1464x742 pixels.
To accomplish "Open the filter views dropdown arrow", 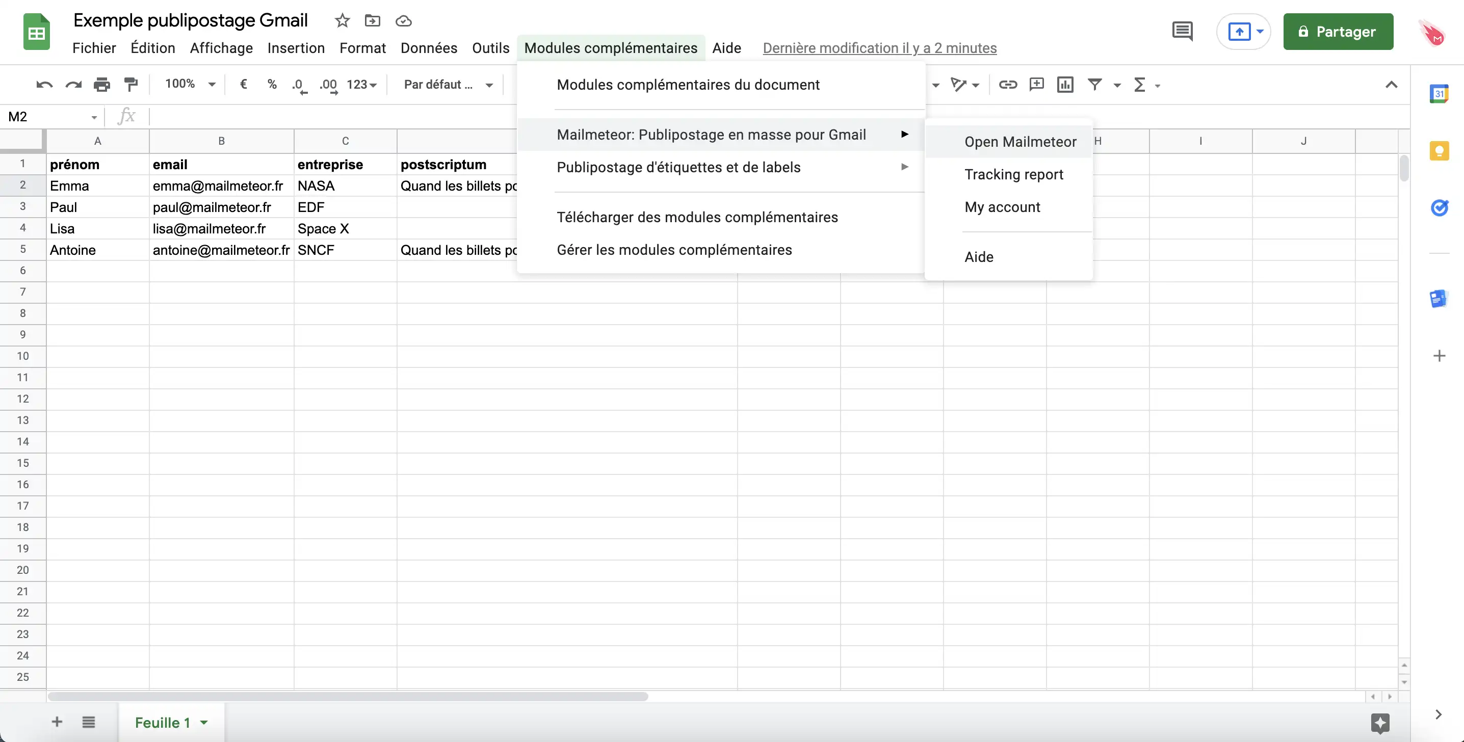I will (1117, 85).
